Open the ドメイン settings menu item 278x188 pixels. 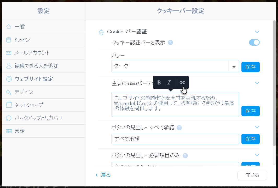coord(43,40)
